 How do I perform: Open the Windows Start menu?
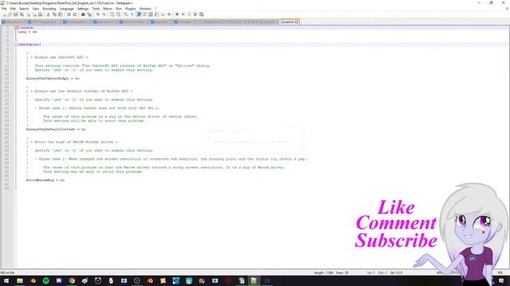pos(6,280)
